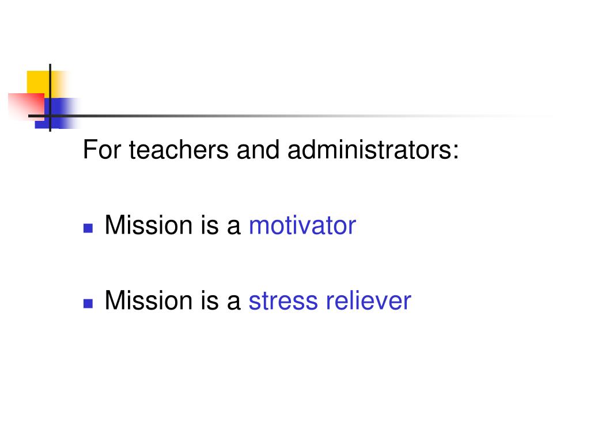Click the blue bullet before motivator line
The width and height of the screenshot is (590, 442).
(x=88, y=228)
